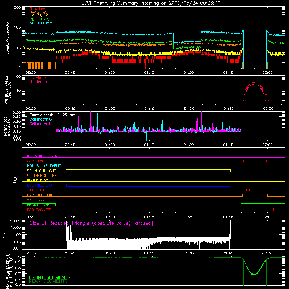Select Collimator 9 legend label
The image size is (289, 289).
click(40, 124)
